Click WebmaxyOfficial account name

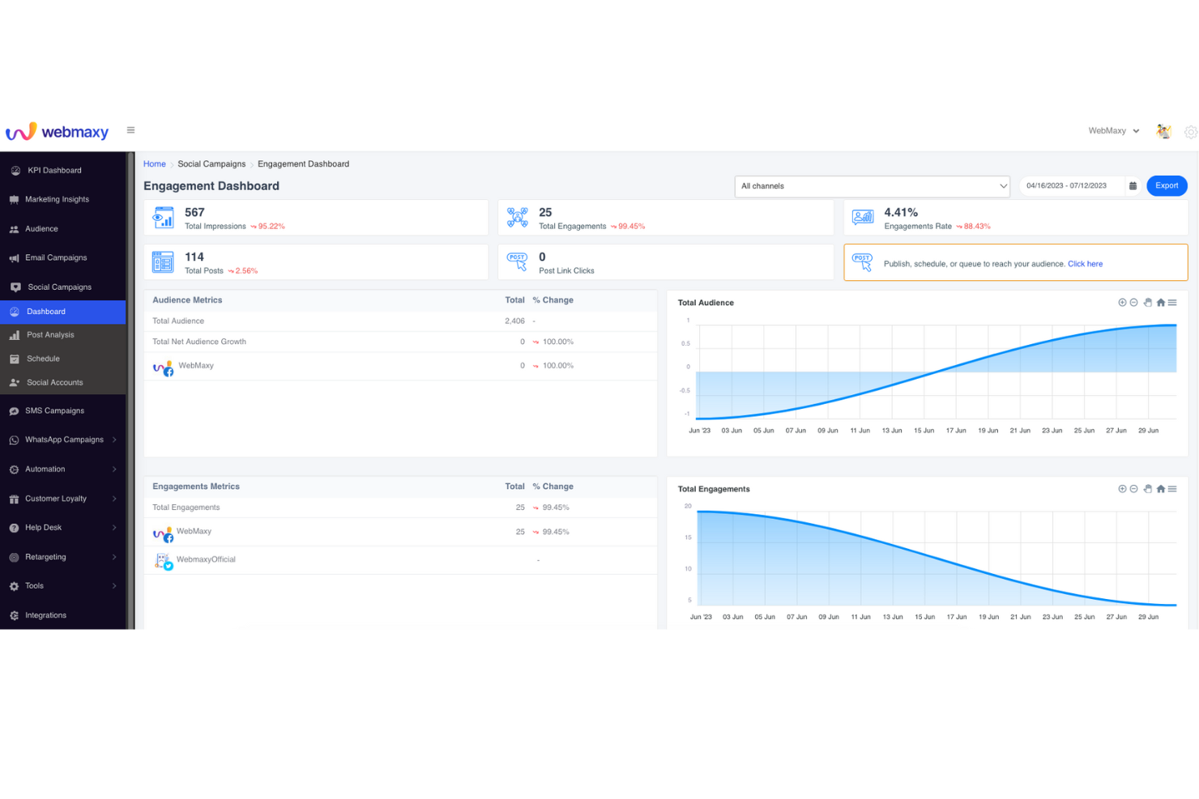coord(206,560)
